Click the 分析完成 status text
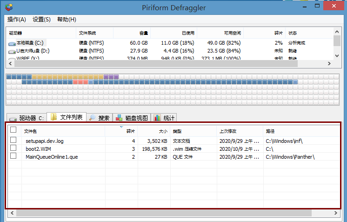Screen dimensions: 347x222 (297, 43)
